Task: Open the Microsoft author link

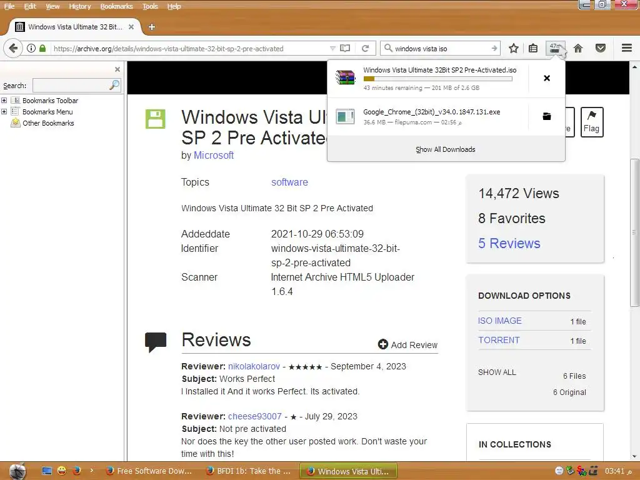Action: 214,155
